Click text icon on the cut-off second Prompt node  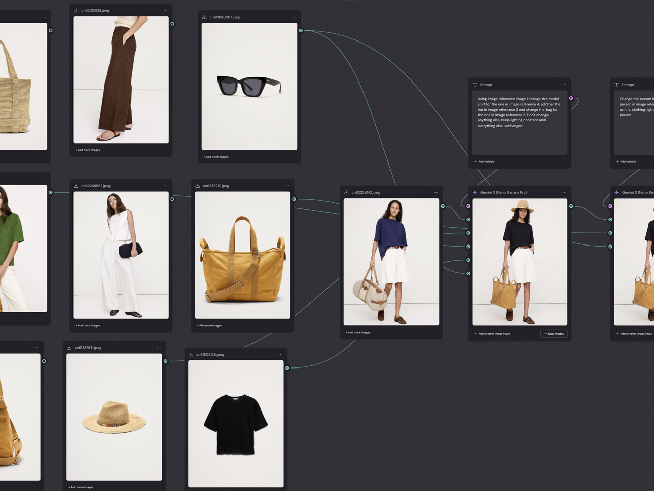(617, 85)
